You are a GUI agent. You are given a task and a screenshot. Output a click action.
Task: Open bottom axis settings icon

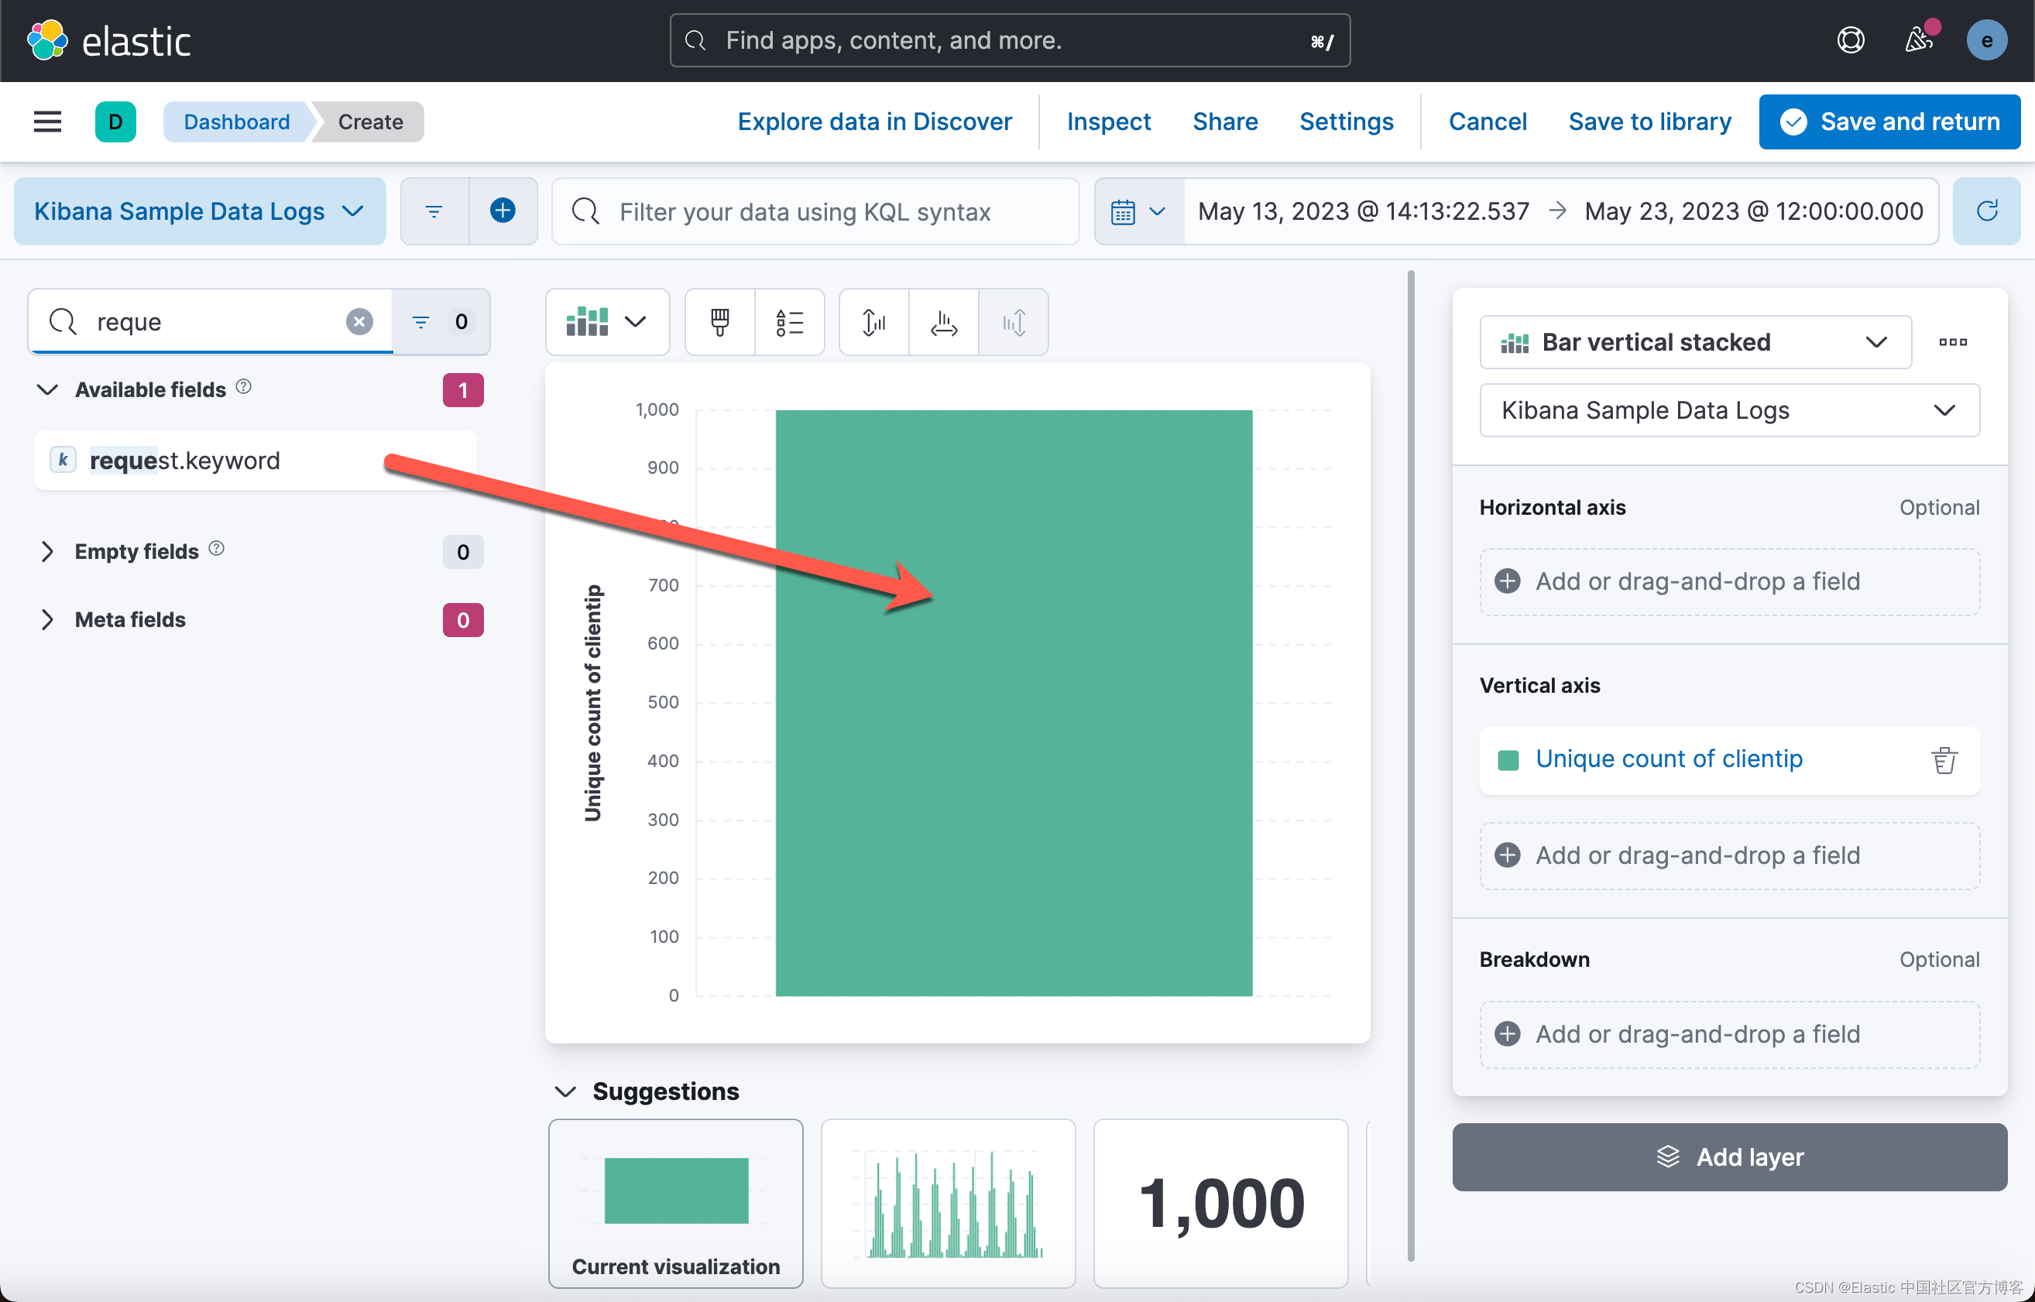click(944, 322)
